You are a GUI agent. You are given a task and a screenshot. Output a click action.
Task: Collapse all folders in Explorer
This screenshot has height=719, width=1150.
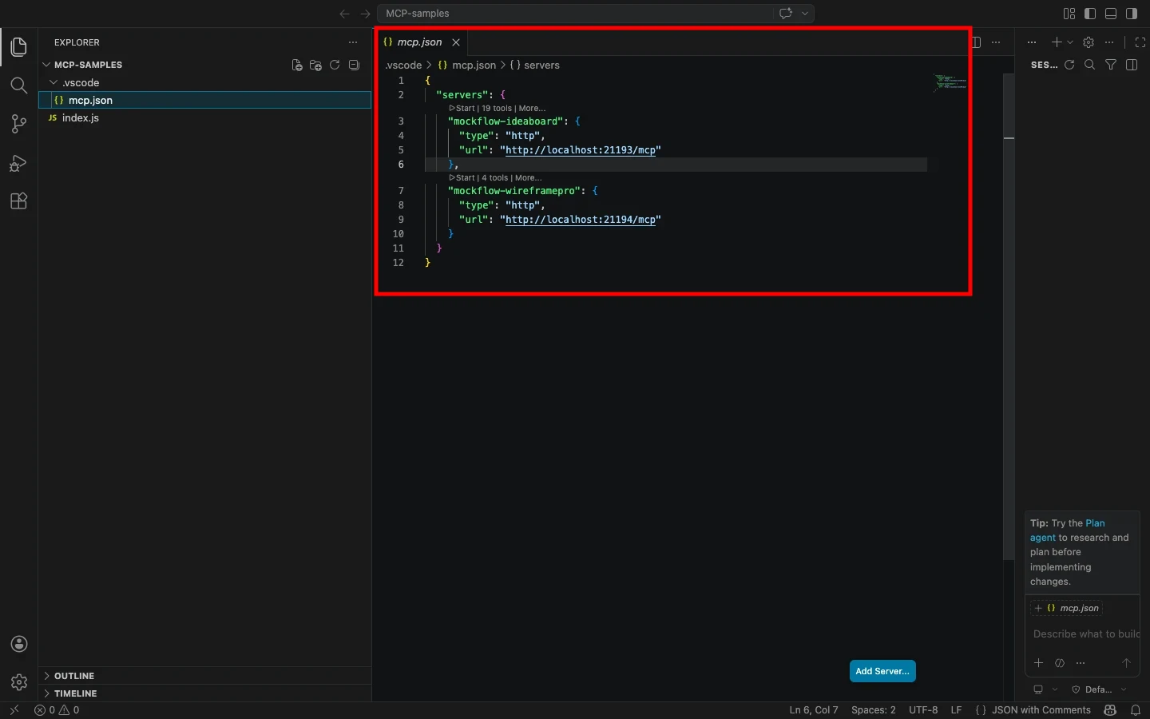[x=354, y=66]
